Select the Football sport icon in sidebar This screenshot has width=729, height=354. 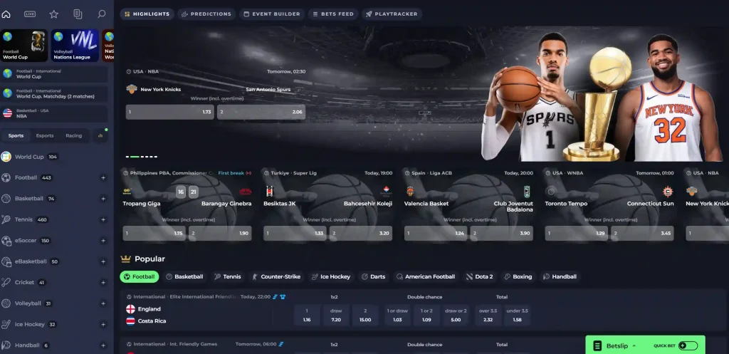[6, 177]
